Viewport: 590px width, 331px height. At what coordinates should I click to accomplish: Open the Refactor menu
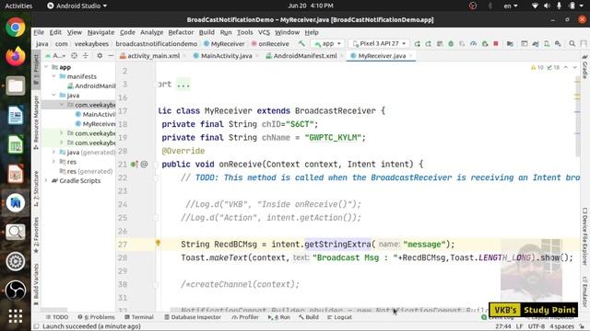click(181, 32)
